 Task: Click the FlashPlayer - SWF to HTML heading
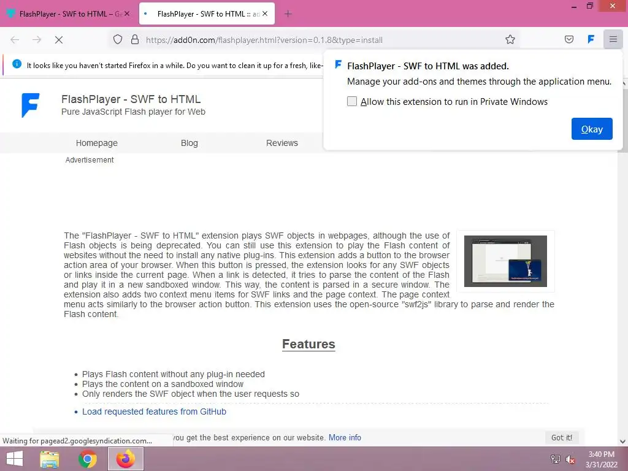131,99
